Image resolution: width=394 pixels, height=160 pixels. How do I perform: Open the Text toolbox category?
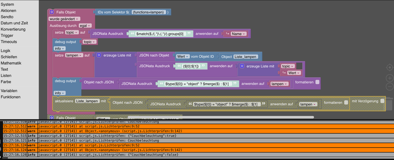click(x=5, y=69)
